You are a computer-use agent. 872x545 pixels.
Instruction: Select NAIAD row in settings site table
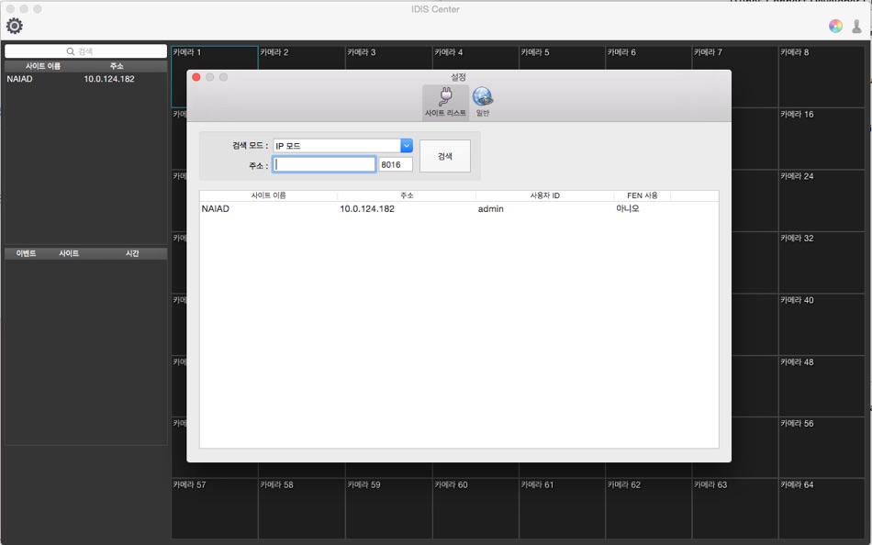[459, 209]
